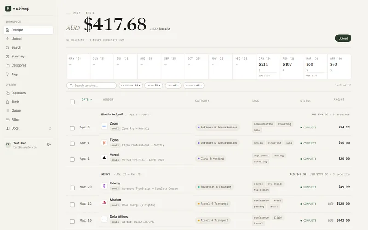
Task: Click the $428.00 Marriott amount
Action: click(x=343, y=204)
